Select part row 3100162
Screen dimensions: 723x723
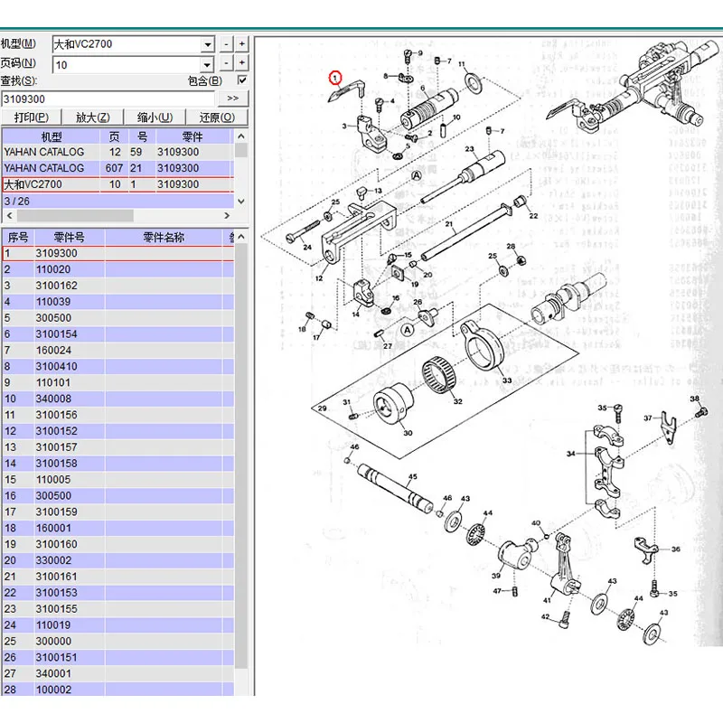(x=118, y=286)
